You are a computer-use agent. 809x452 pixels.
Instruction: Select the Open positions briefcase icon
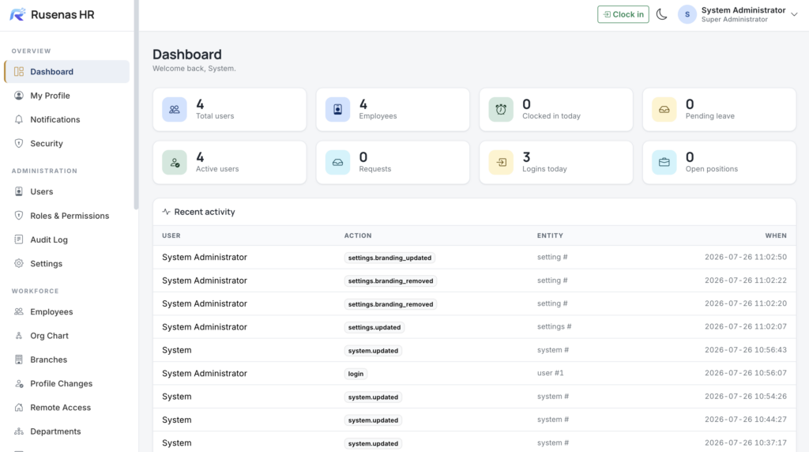coord(664,163)
